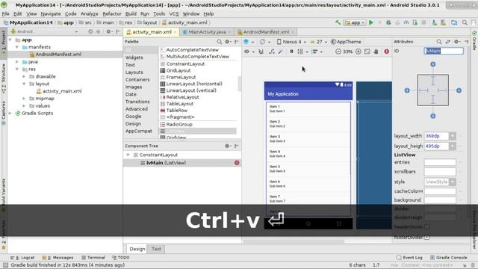
Task: Select the Pan hand tool
Action: point(376,52)
